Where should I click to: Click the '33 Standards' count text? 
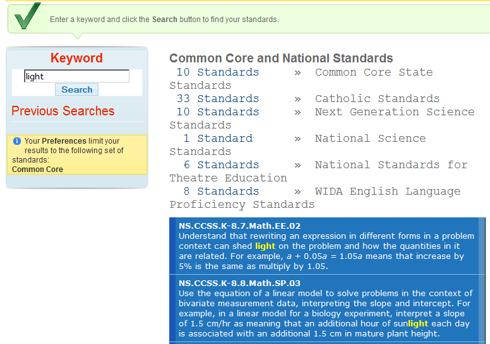pyautogui.click(x=218, y=99)
